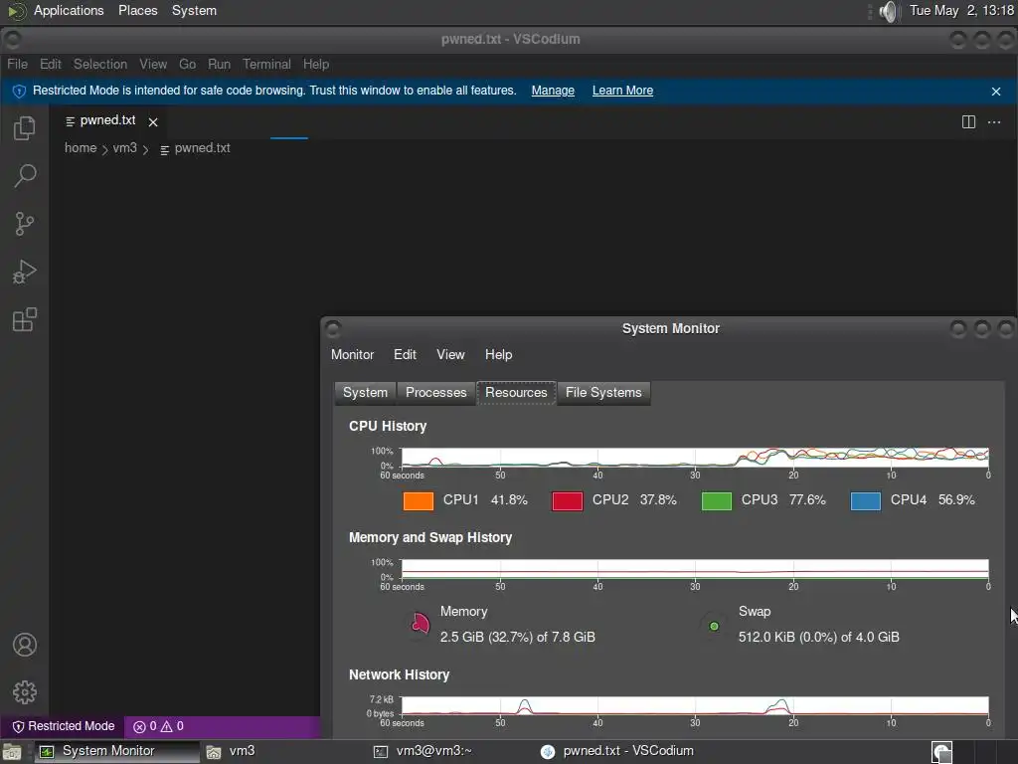Click the System Monitor window menu icon

[332, 329]
